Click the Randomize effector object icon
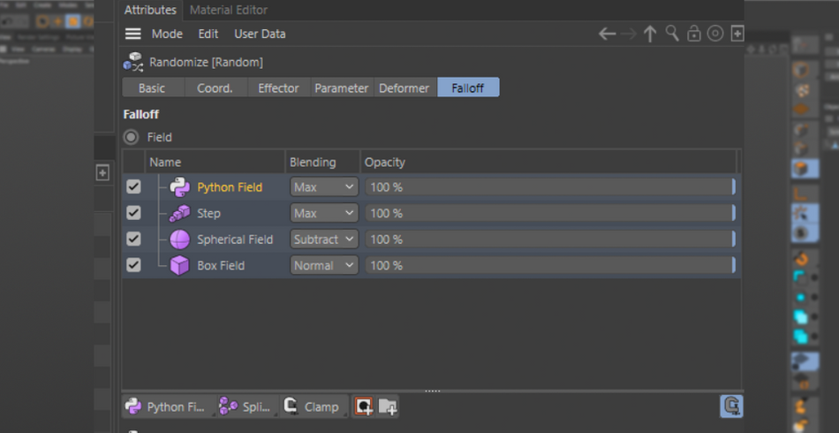 click(132, 62)
